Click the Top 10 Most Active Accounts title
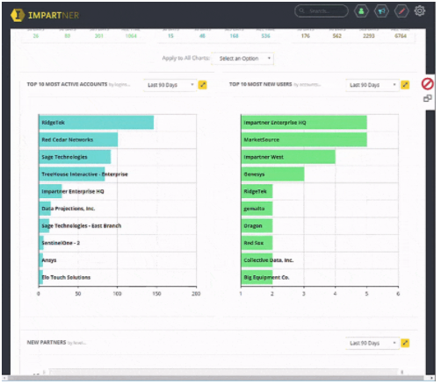 (x=68, y=85)
